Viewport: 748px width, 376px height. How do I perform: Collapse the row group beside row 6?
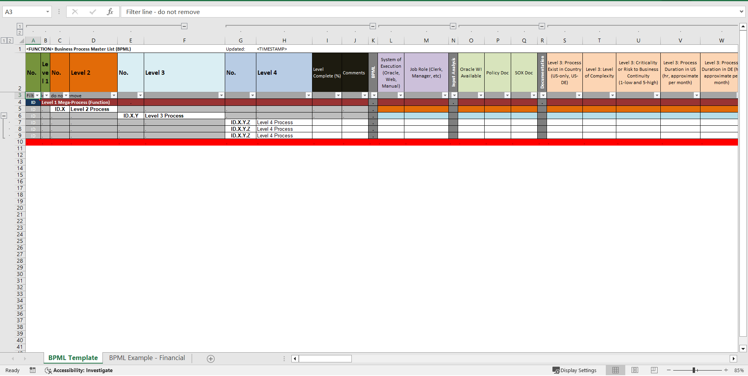coord(4,116)
